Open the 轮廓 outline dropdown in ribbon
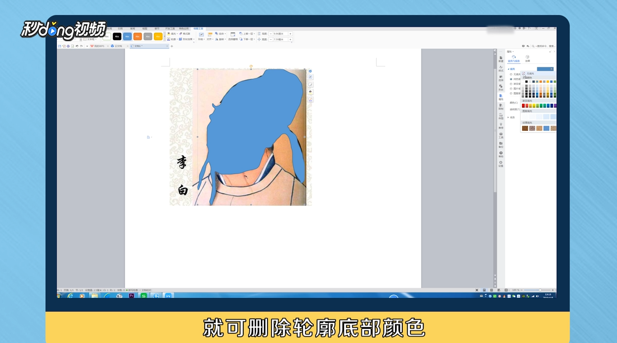This screenshot has height=343, width=617. [x=172, y=39]
